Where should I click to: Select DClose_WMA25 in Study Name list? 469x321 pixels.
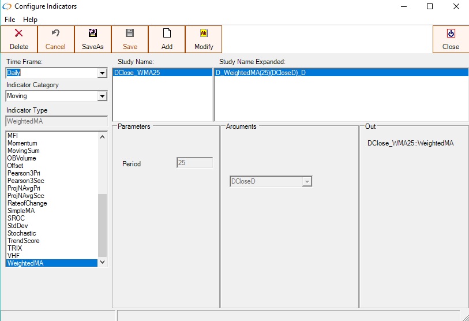pyautogui.click(x=162, y=73)
